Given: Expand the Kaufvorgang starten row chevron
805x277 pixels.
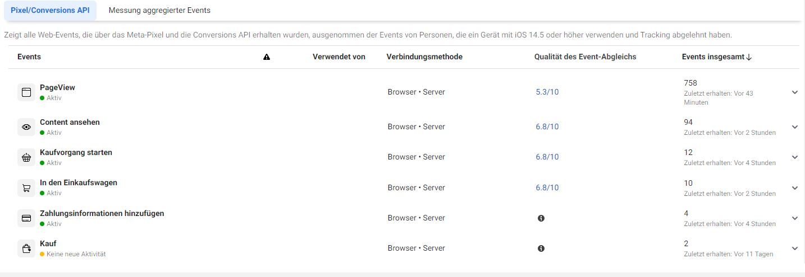Looking at the screenshot, I should [x=795, y=157].
